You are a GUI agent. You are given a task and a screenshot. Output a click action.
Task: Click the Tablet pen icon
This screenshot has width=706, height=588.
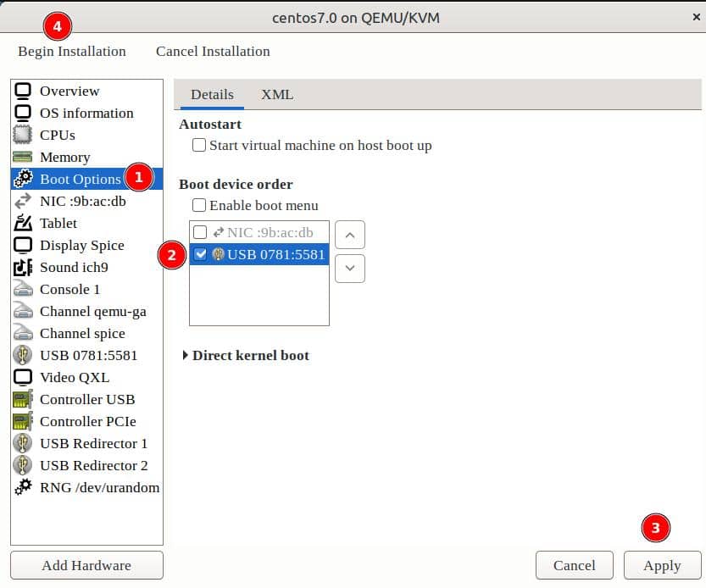[x=23, y=223]
